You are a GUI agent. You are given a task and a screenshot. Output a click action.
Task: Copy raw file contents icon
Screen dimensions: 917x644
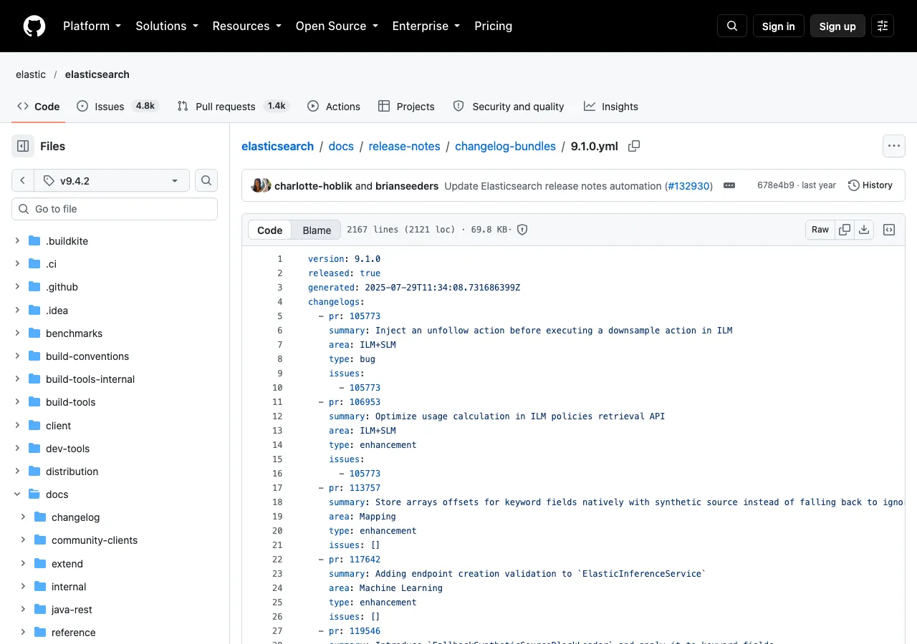pyautogui.click(x=845, y=230)
